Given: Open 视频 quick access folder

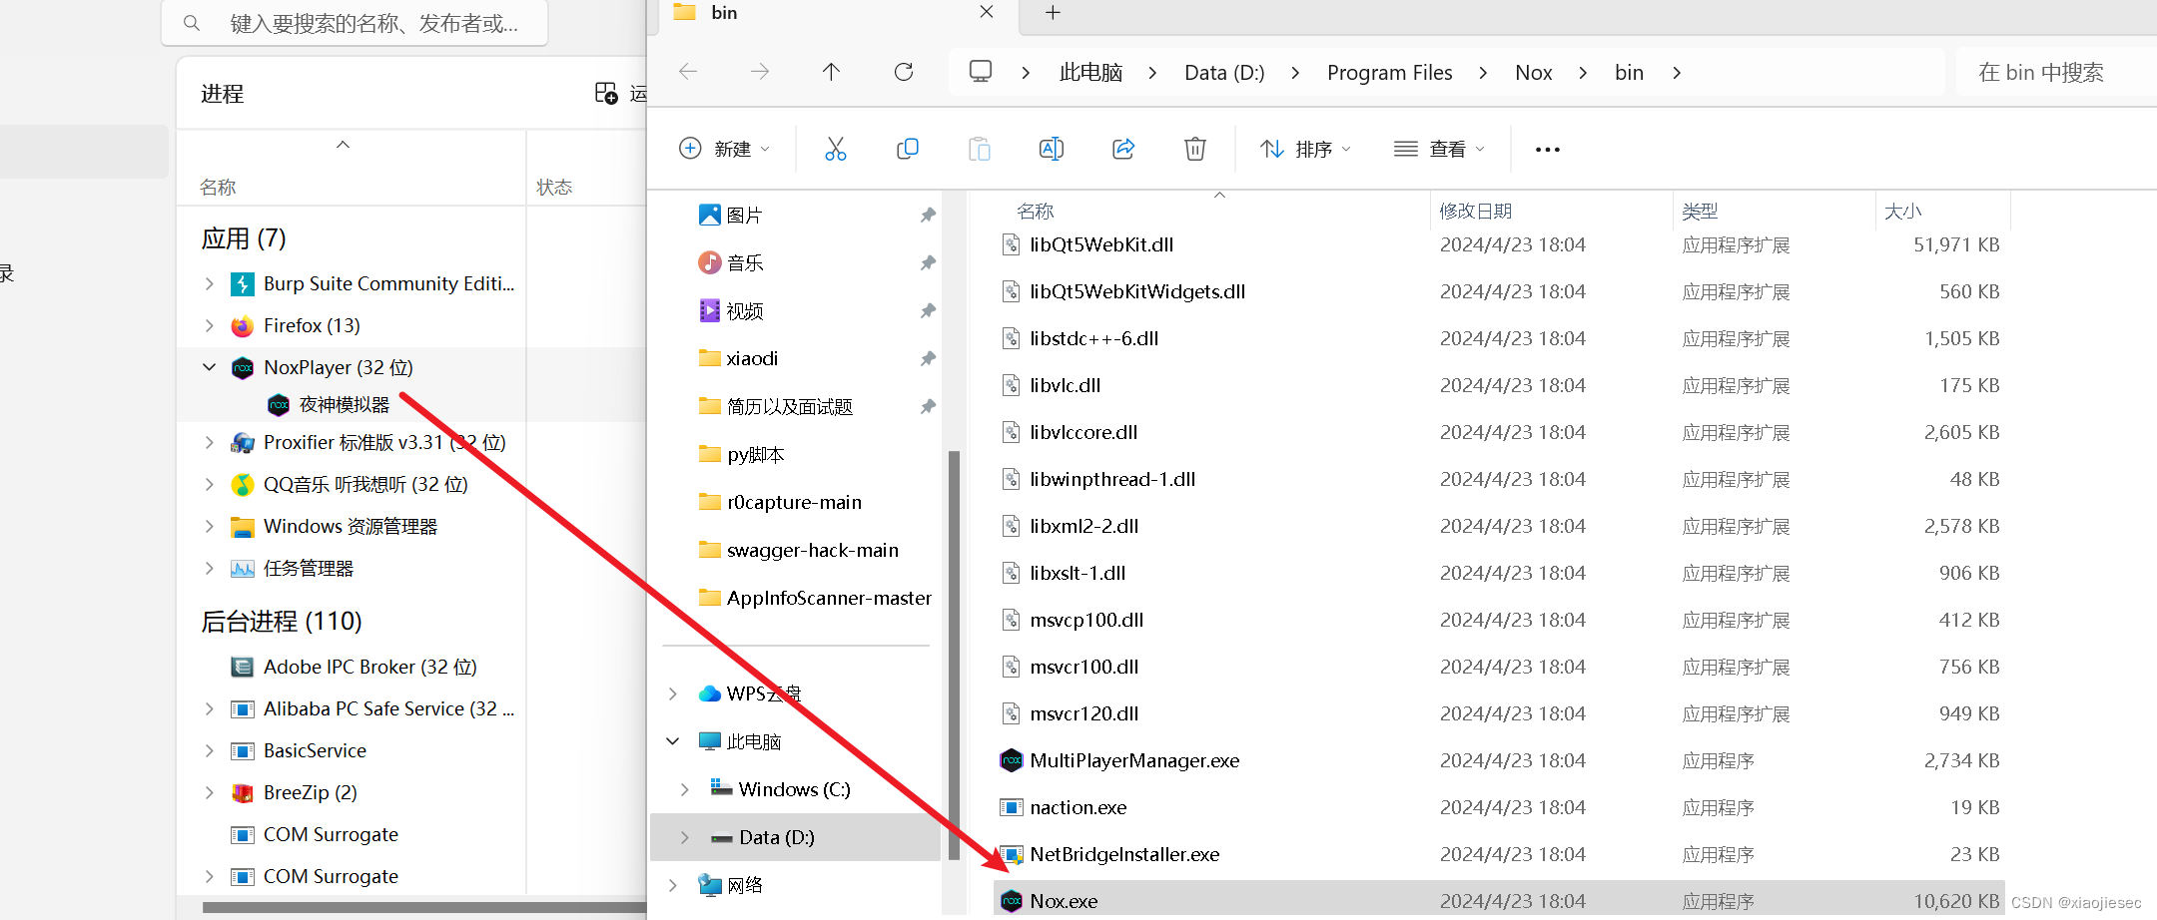Looking at the screenshot, I should click(x=744, y=310).
